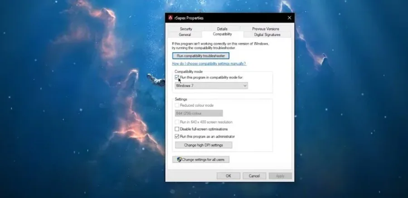The width and height of the screenshot is (408, 198).
Task: Uncheck Run this program in compatibility mode
Action: point(177,77)
